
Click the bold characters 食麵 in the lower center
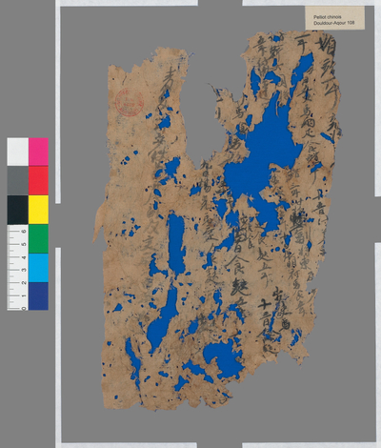(240, 277)
